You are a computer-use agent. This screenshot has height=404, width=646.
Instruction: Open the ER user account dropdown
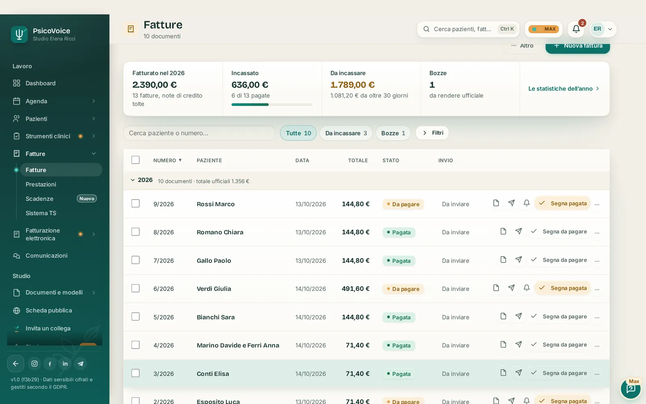(603, 29)
